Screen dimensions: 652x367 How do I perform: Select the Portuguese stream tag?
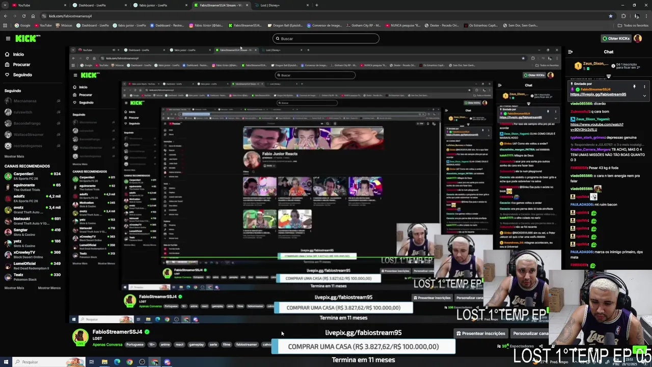click(134, 345)
